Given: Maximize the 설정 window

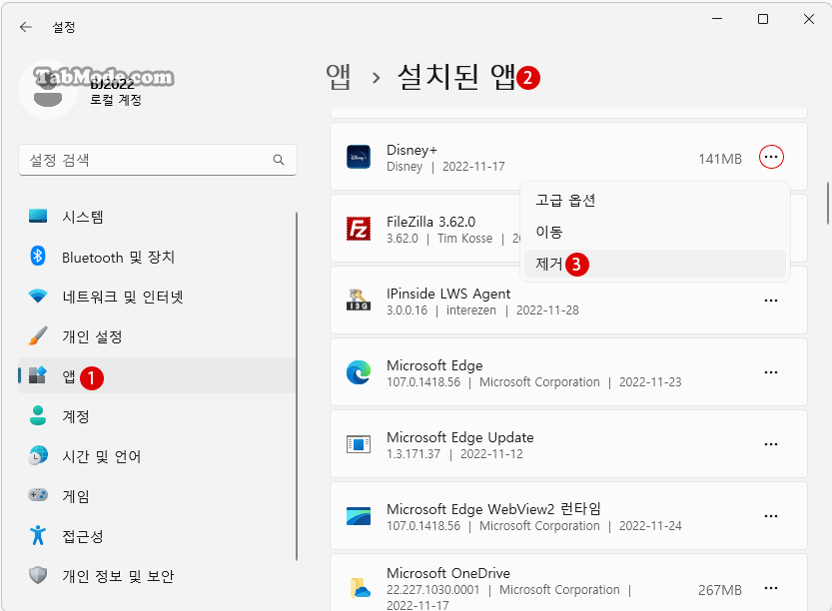Looking at the screenshot, I should [763, 19].
